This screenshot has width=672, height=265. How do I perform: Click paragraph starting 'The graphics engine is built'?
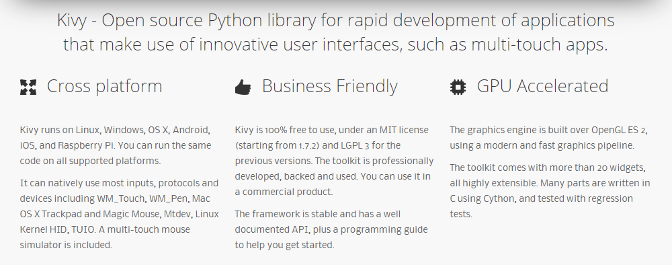548,138
